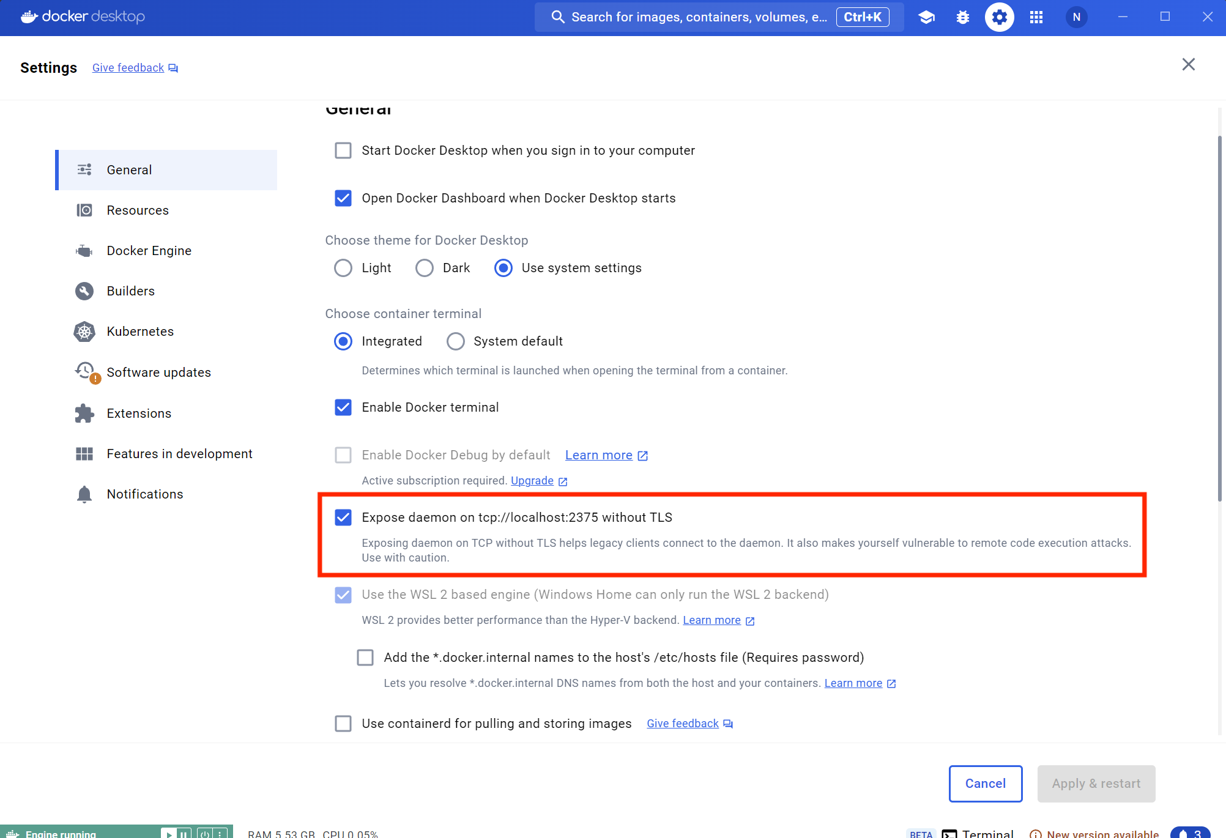Click the Extensions puzzle piece icon
This screenshot has height=838, width=1226.
pos(84,413)
